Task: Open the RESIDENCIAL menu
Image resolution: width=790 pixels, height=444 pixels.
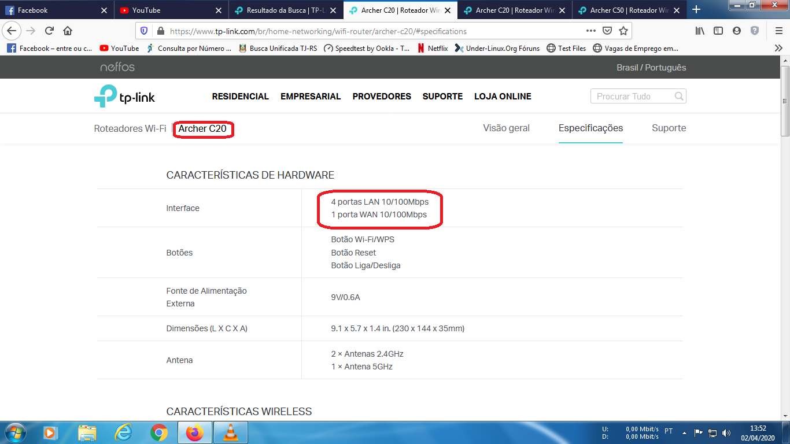Action: pyautogui.click(x=241, y=97)
